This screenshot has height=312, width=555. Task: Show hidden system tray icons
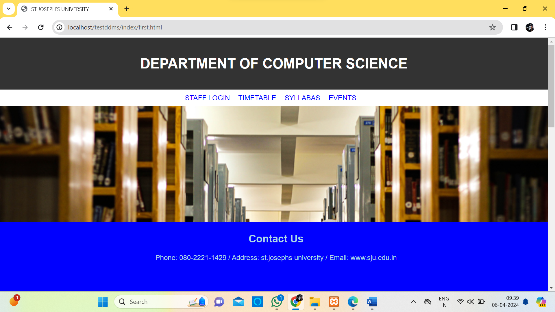413,302
